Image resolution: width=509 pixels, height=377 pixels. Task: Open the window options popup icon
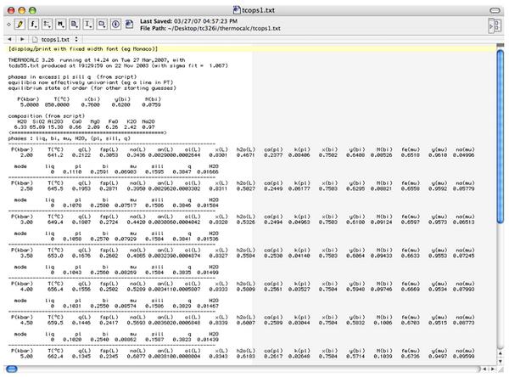click(102, 25)
